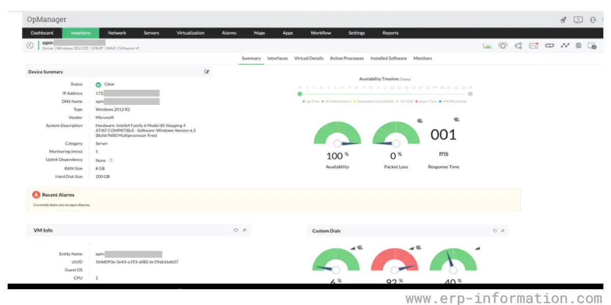
Task: Click the 'Server' Category value
Action: click(102, 143)
